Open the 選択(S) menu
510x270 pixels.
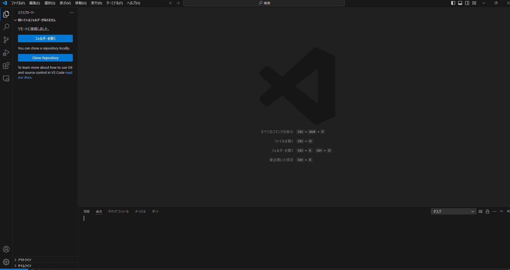(50, 3)
